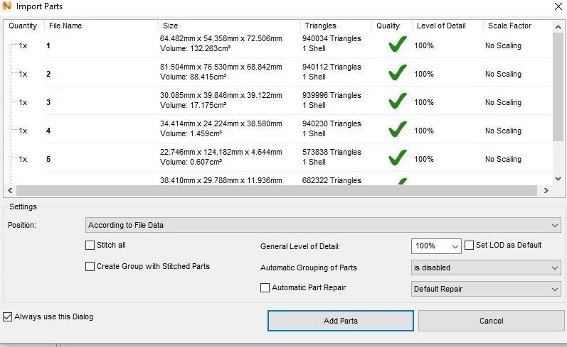Click the green quality checkmark for part 5
Viewport: 567px width, 347px height.
pos(398,158)
